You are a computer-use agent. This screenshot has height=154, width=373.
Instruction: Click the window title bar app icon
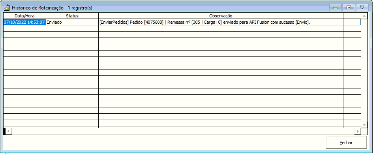7,8
